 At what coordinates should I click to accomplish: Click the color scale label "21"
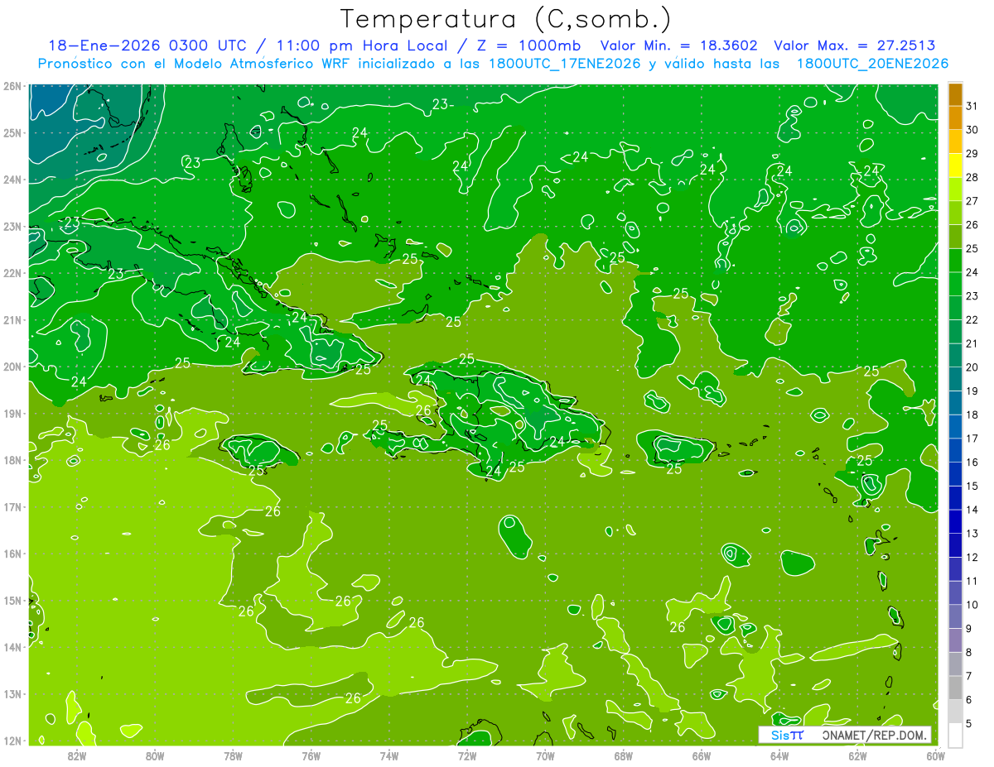point(972,343)
